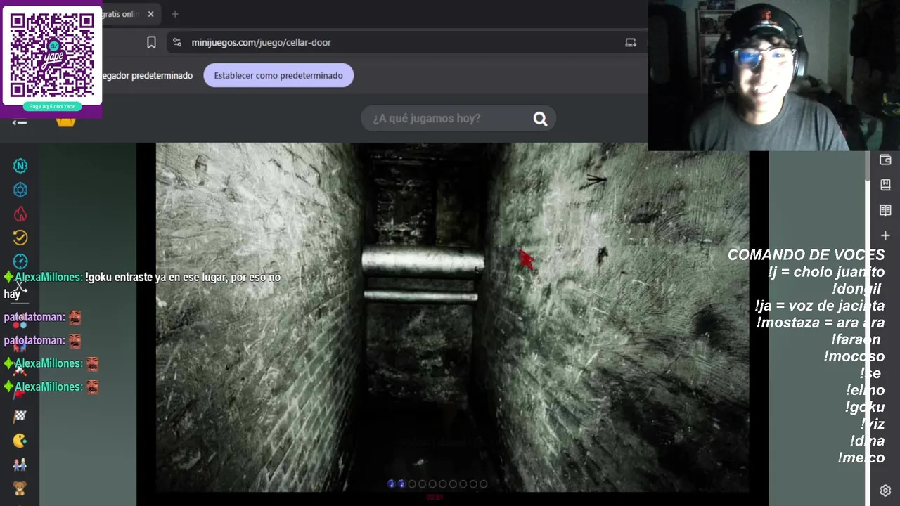
Task: Open the flame popular games icon
Action: tap(20, 214)
